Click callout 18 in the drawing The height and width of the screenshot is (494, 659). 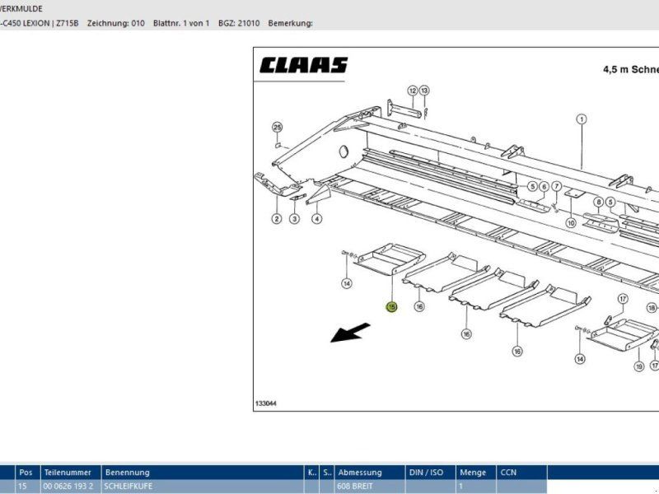[652, 308]
